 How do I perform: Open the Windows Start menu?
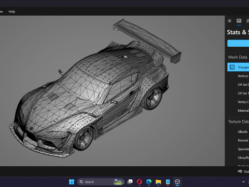pyautogui.click(x=72, y=182)
